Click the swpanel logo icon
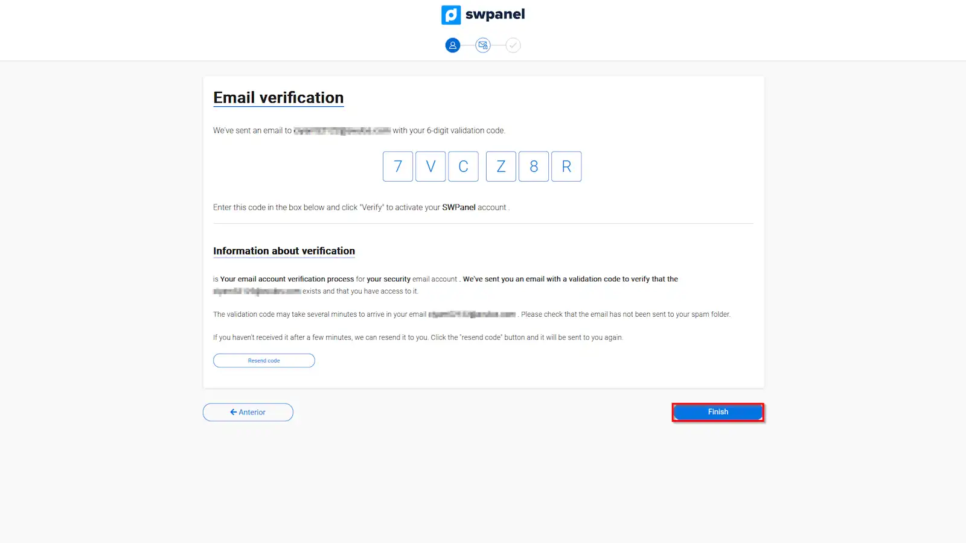The height and width of the screenshot is (543, 966). tap(451, 14)
